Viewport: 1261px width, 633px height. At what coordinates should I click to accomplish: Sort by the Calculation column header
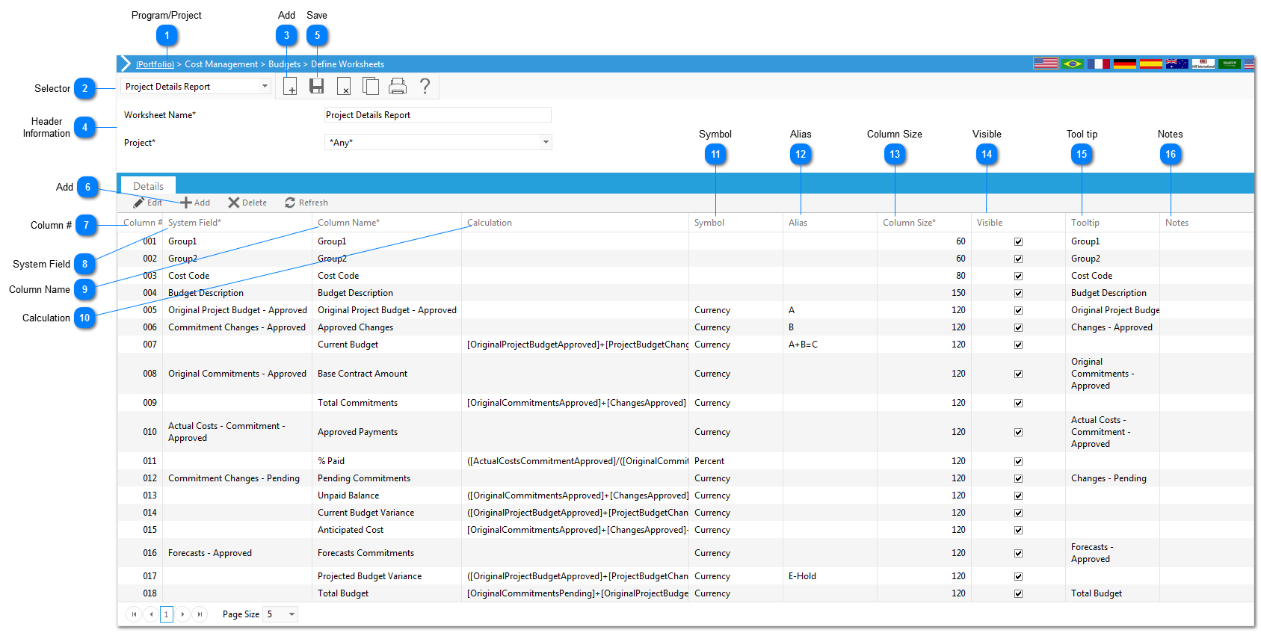click(x=490, y=223)
